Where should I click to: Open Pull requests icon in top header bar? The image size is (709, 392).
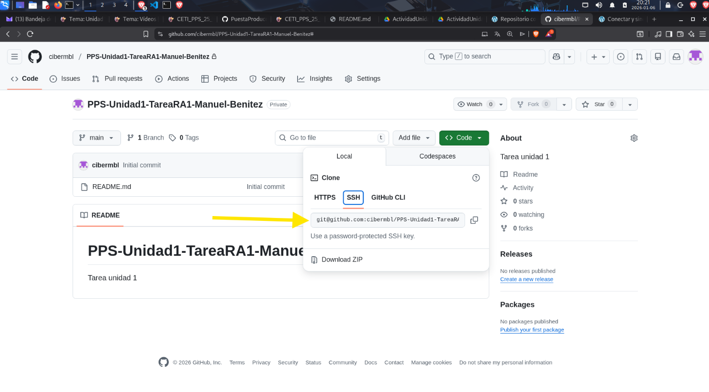click(x=639, y=57)
